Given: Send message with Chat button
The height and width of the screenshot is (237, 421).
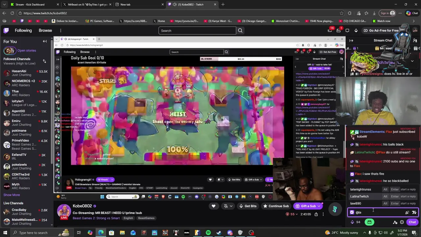Looking at the screenshot, I should point(412,222).
